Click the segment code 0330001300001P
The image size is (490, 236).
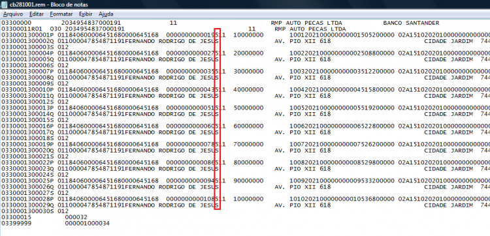click(28, 35)
